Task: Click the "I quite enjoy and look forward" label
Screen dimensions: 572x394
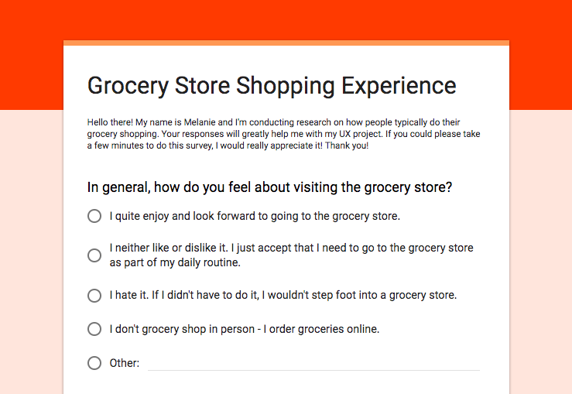Action: point(255,216)
